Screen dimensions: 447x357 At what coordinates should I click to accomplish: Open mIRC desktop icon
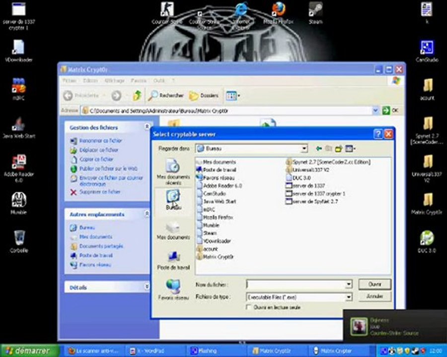click(x=18, y=89)
